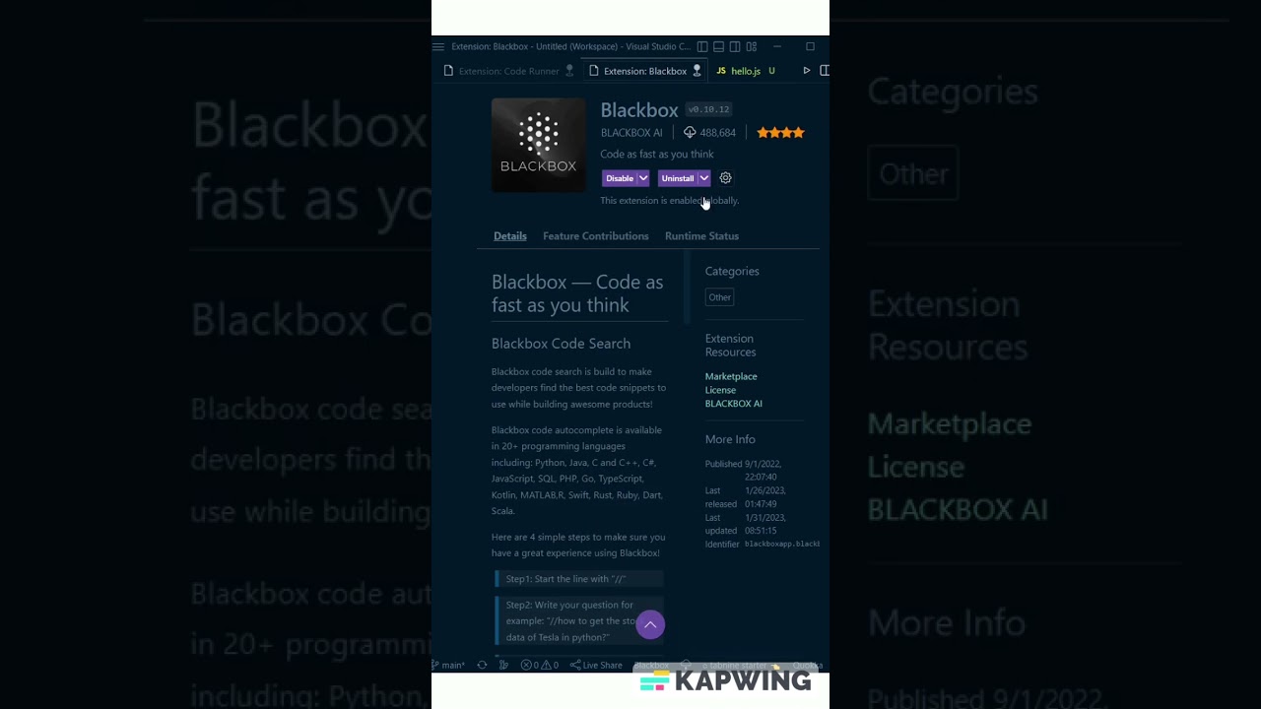This screenshot has width=1261, height=709.
Task: Open the Runtime Status tab
Action: point(701,236)
